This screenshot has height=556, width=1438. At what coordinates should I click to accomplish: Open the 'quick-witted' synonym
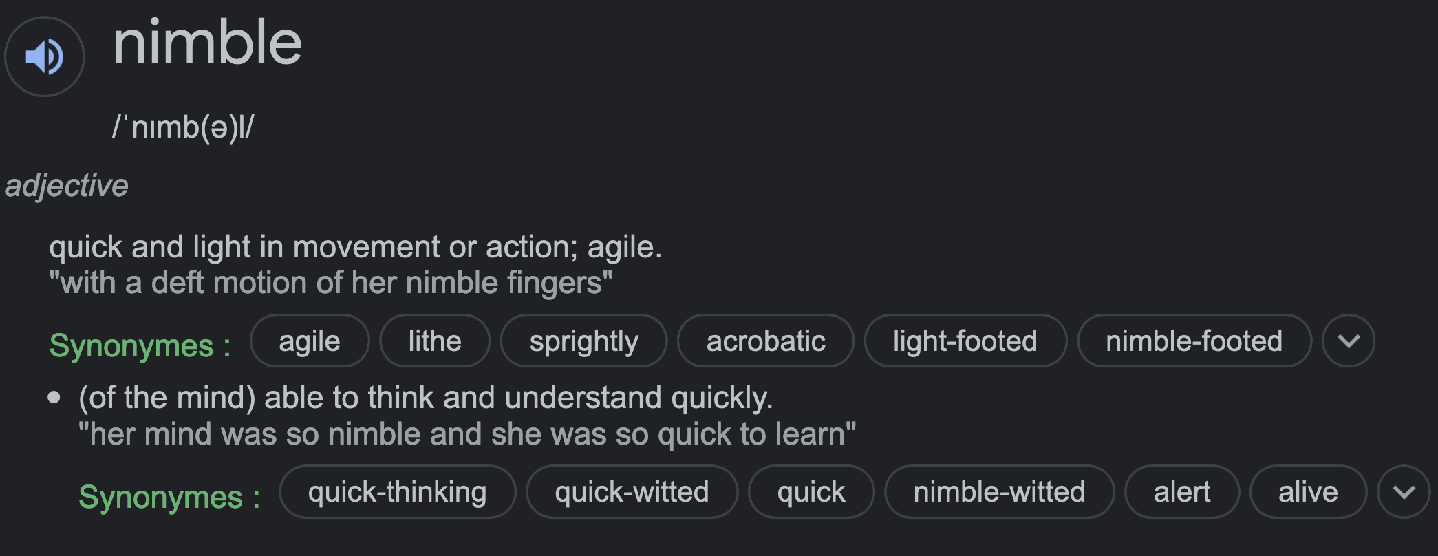[x=632, y=491]
